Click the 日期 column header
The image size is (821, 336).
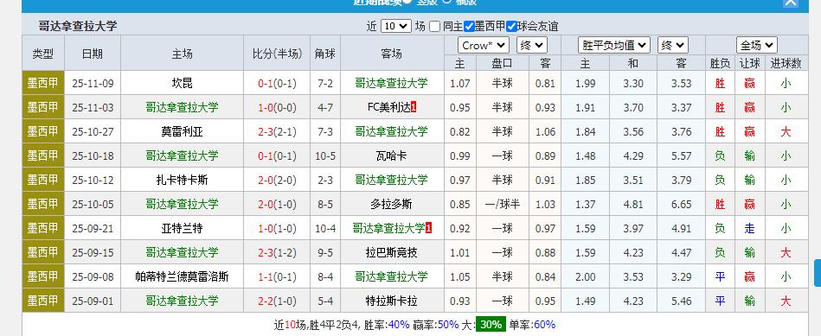pos(93,54)
